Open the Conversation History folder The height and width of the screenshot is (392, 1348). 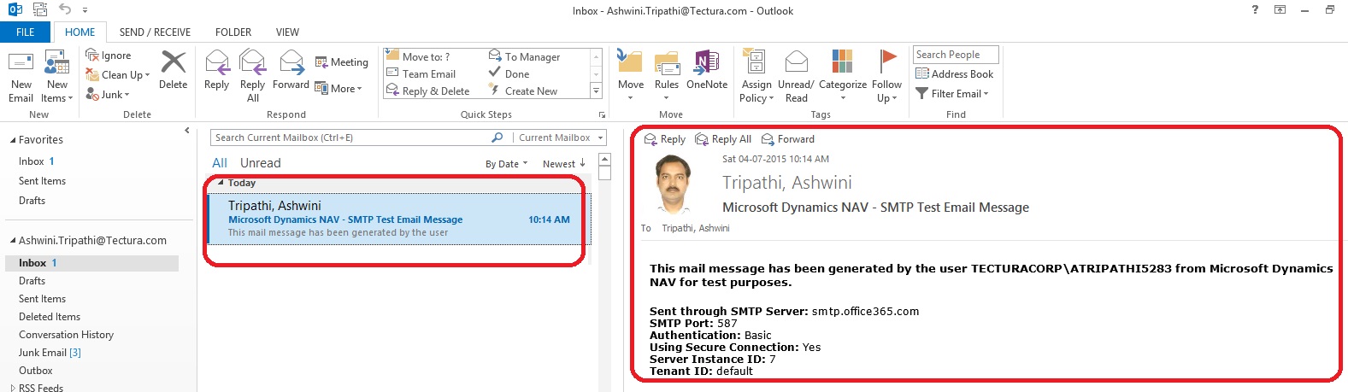[66, 335]
